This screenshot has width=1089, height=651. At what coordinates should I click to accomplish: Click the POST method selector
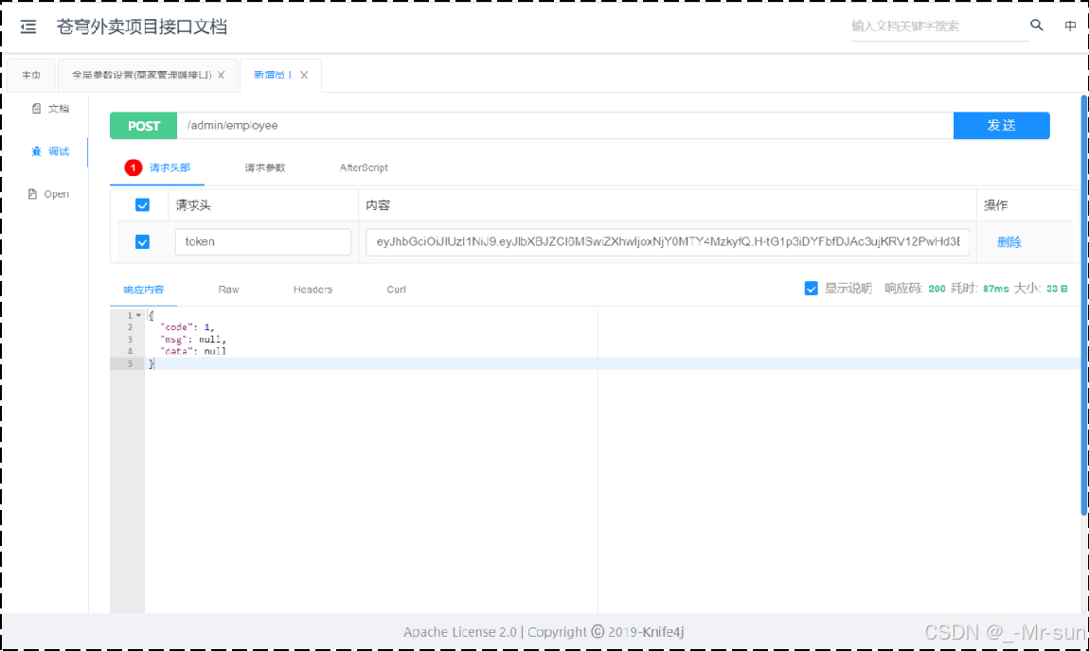coord(144,126)
